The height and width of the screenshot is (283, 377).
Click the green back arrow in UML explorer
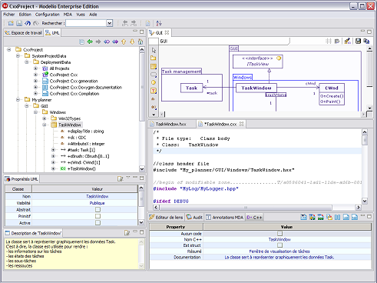click(90, 42)
